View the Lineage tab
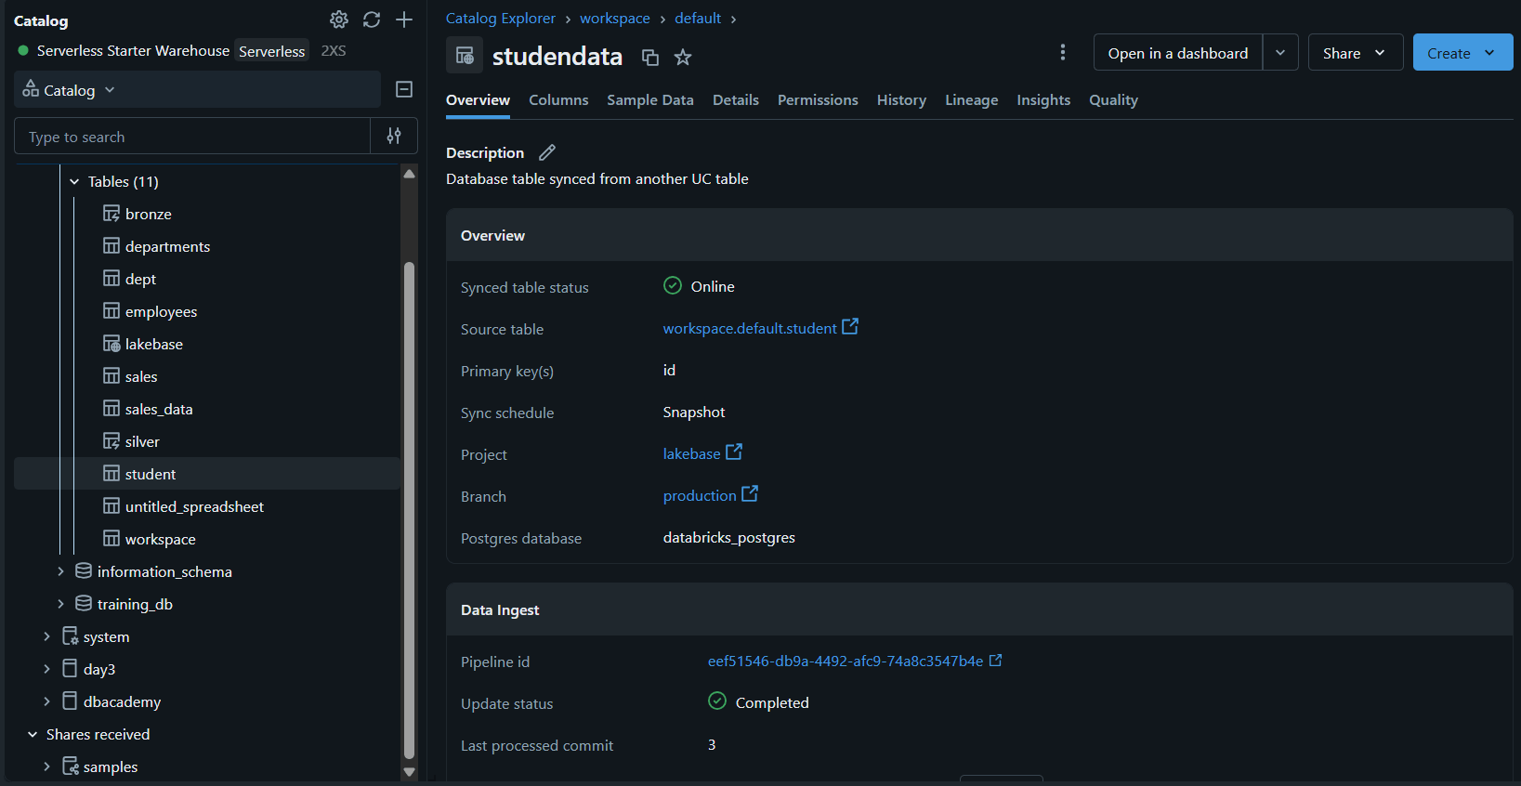The image size is (1521, 786). pyautogui.click(x=971, y=99)
